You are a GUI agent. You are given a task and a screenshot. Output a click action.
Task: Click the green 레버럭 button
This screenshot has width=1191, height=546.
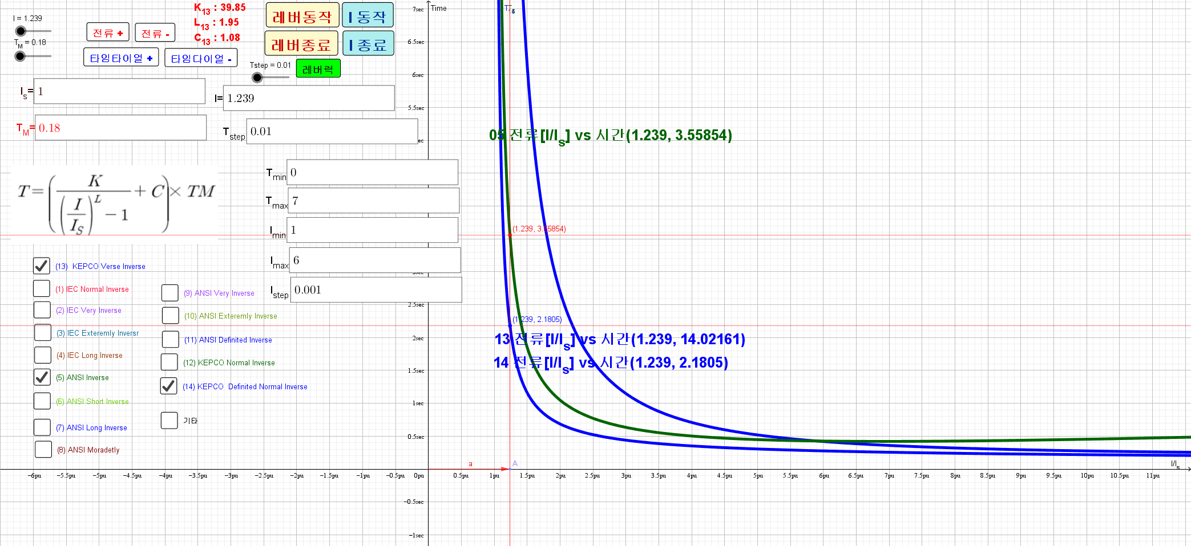(x=318, y=69)
